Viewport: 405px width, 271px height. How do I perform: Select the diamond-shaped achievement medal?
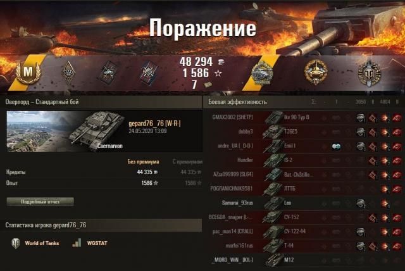(68, 73)
